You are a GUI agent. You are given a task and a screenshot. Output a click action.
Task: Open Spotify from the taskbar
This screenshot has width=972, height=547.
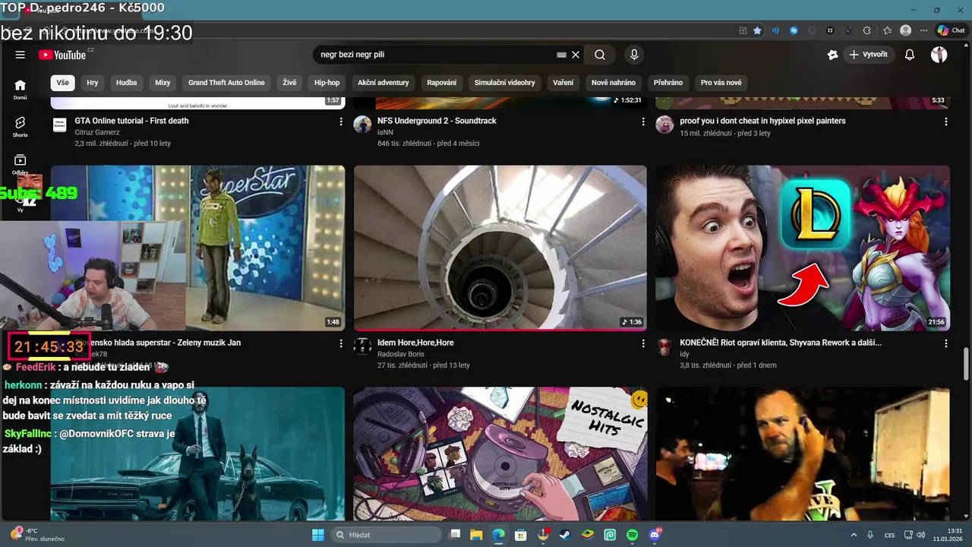(633, 535)
